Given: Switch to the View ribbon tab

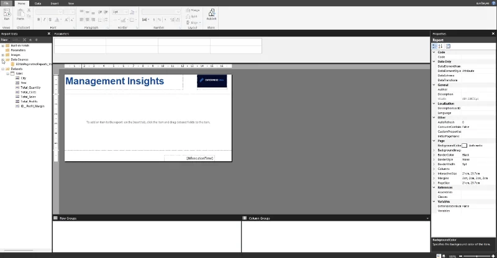Looking at the screenshot, I should point(71,4).
